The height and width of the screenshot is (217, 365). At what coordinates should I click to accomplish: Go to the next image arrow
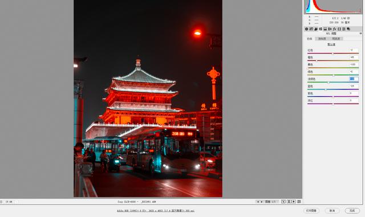click(x=262, y=202)
